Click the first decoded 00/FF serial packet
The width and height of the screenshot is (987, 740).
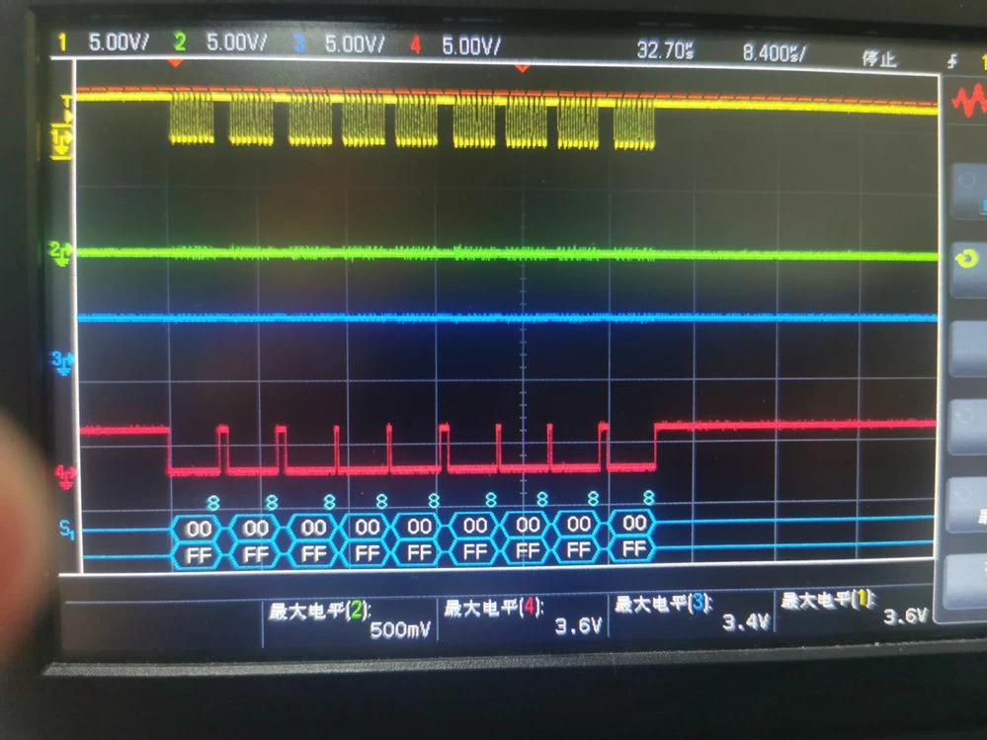(199, 541)
